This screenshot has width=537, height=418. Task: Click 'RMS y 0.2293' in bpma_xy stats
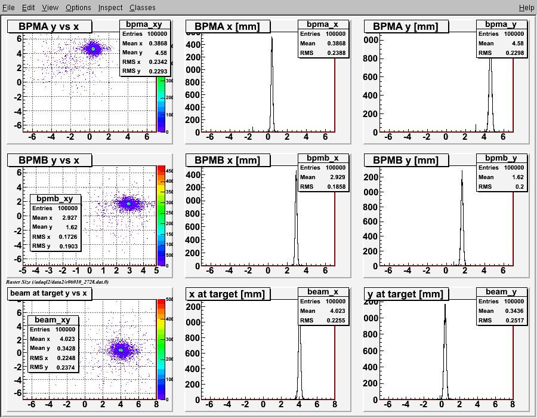144,71
